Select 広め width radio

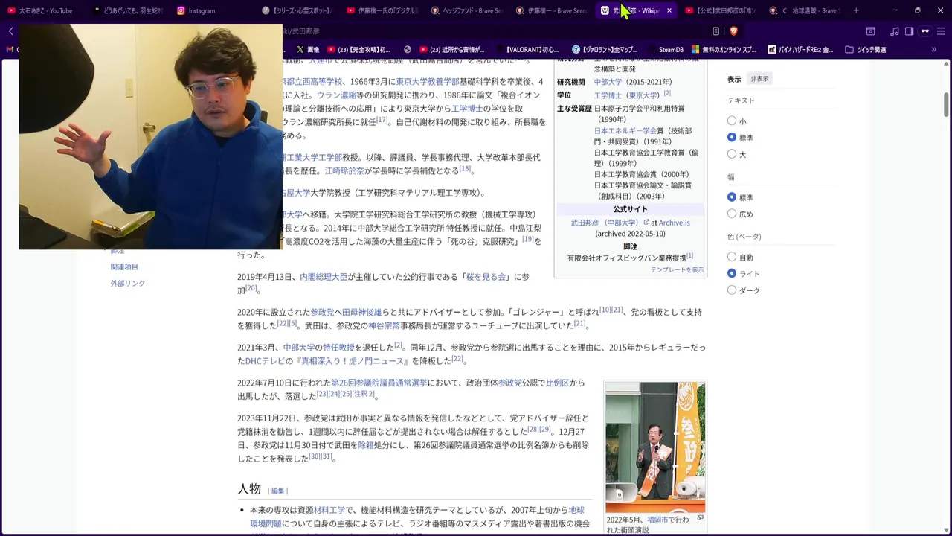[x=732, y=214]
